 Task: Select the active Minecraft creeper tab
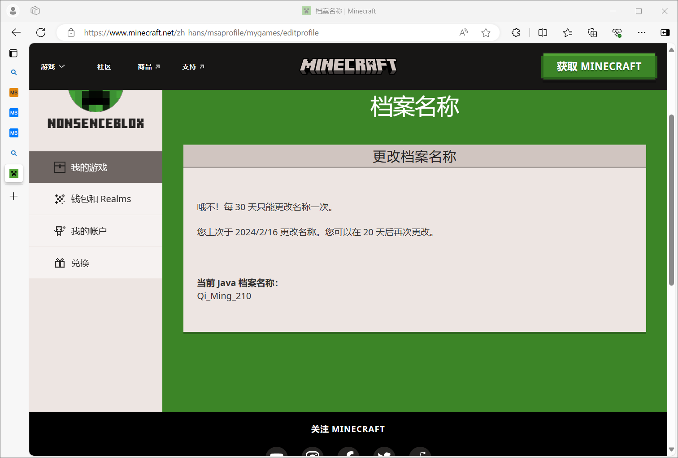click(14, 173)
